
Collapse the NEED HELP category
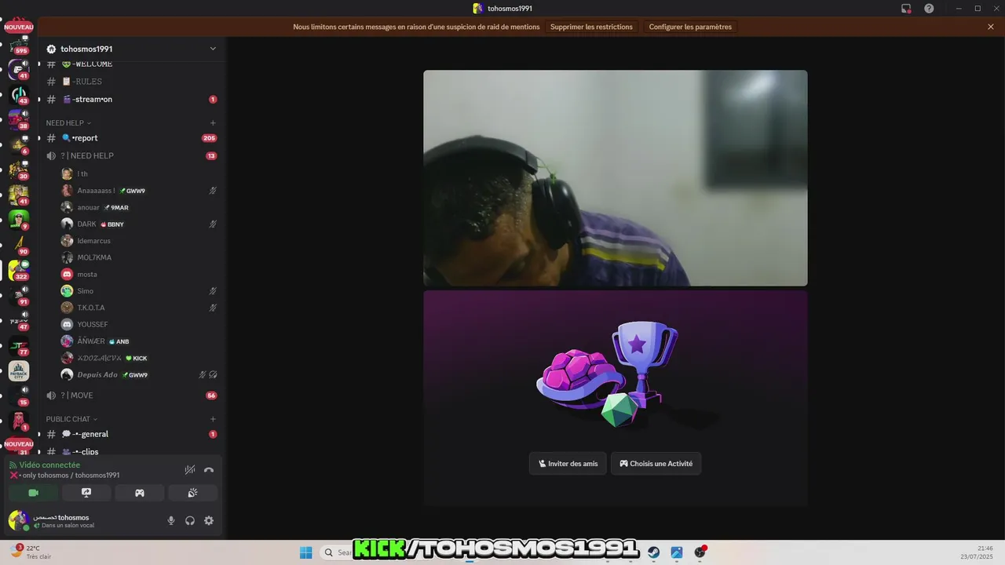click(x=68, y=122)
